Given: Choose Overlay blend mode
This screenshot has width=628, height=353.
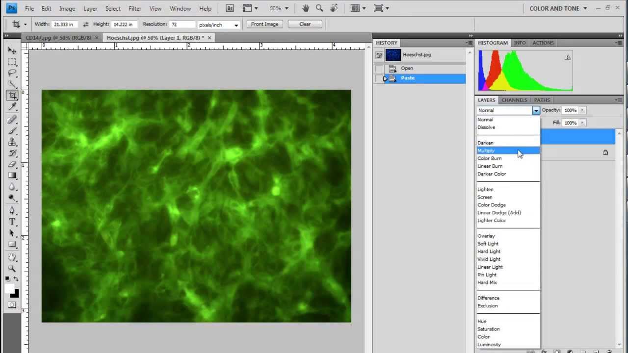Looking at the screenshot, I should coord(508,236).
